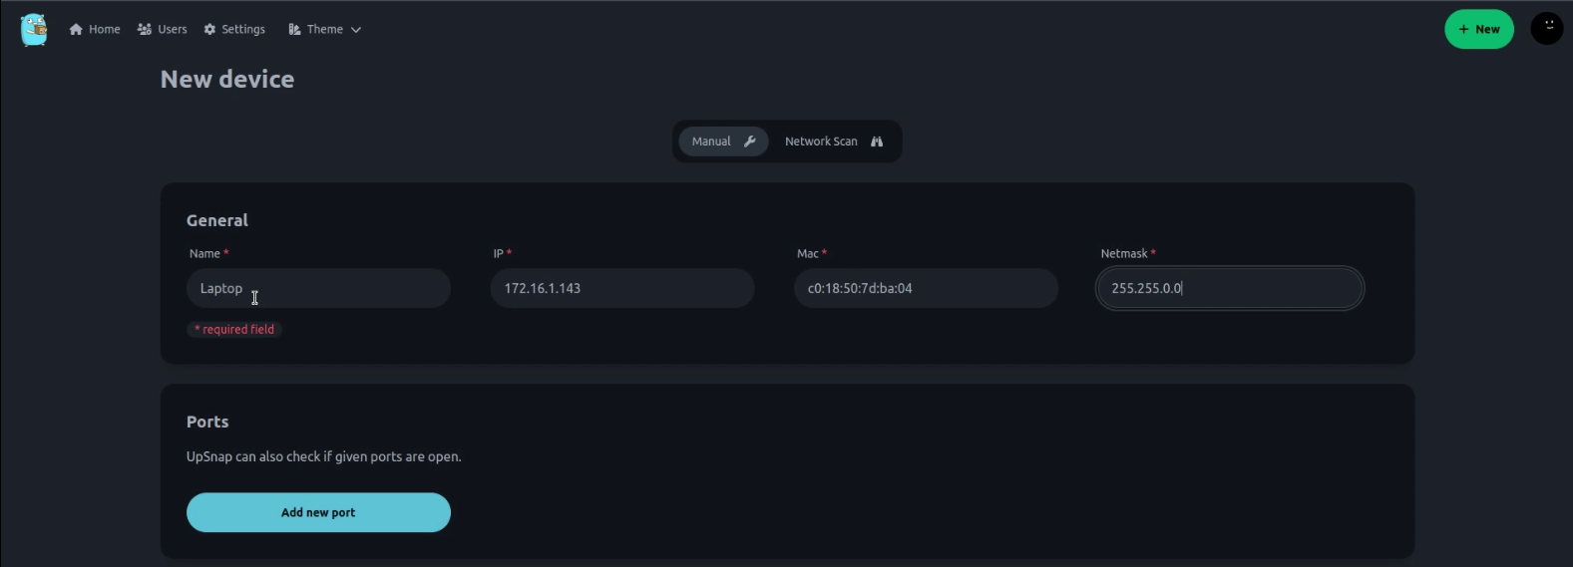This screenshot has width=1573, height=567.
Task: Focus the Name field containing Laptop
Action: (318, 288)
